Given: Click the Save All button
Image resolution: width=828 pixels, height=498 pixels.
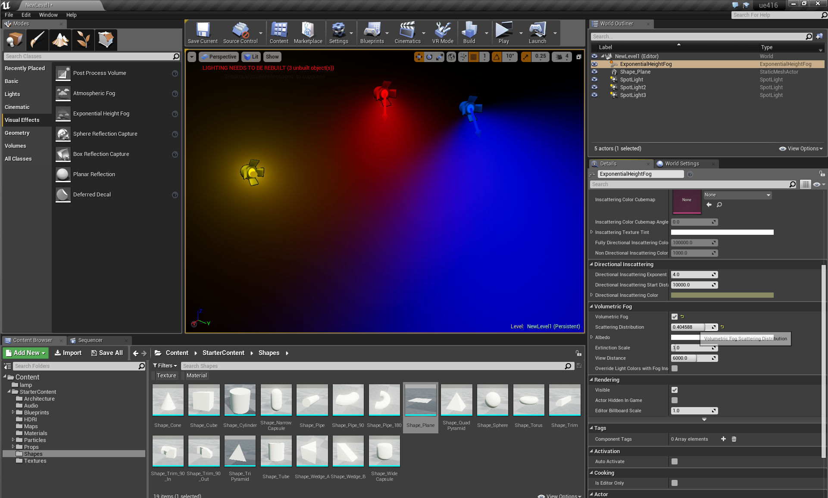Looking at the screenshot, I should 107,353.
